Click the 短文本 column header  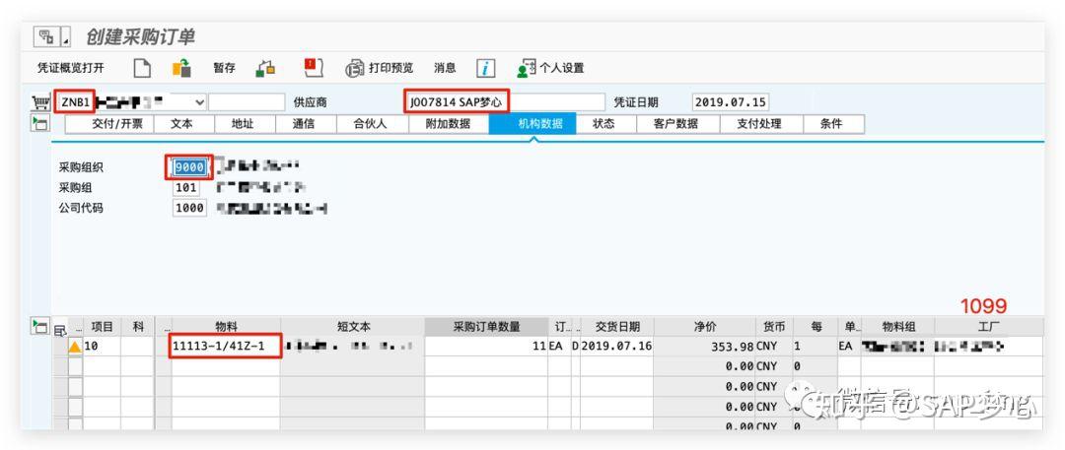point(353,327)
